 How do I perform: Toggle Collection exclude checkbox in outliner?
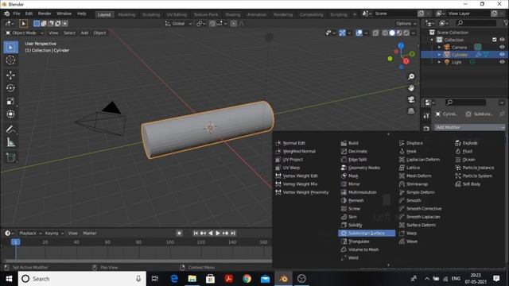click(x=495, y=40)
